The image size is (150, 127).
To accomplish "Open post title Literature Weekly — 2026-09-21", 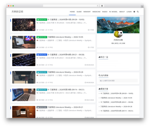I will click(x=65, y=107).
